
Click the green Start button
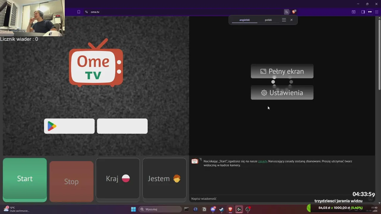tap(25, 180)
